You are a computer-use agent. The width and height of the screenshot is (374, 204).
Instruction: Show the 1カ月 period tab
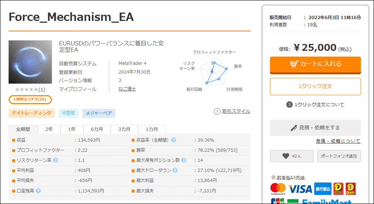coord(152,129)
